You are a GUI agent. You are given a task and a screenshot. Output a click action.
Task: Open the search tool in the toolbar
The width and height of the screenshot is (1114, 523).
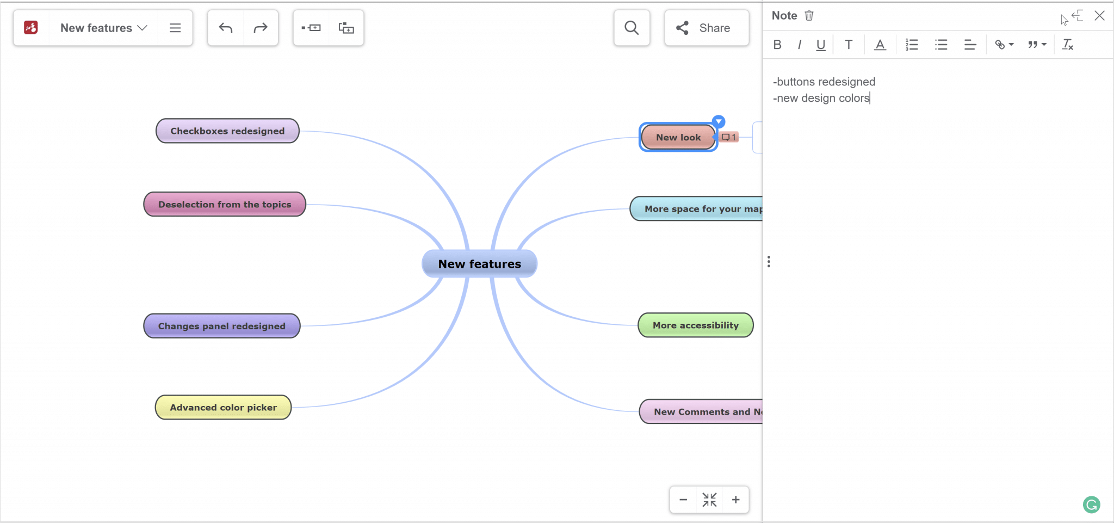pos(631,27)
